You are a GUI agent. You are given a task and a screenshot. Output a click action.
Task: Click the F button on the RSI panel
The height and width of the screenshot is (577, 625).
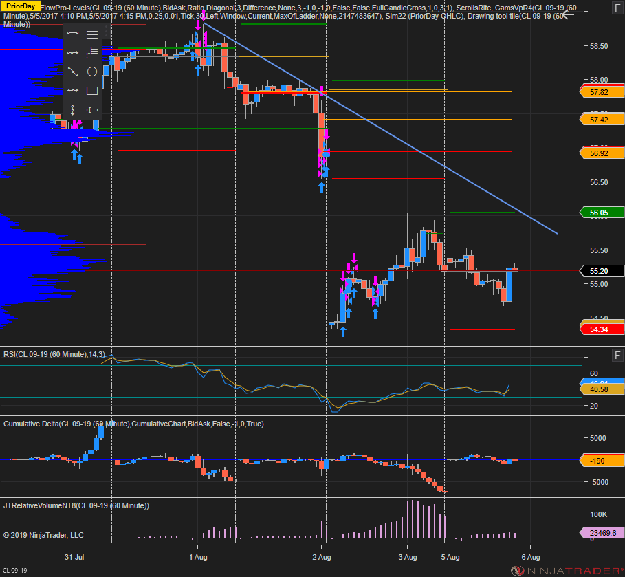tap(617, 355)
